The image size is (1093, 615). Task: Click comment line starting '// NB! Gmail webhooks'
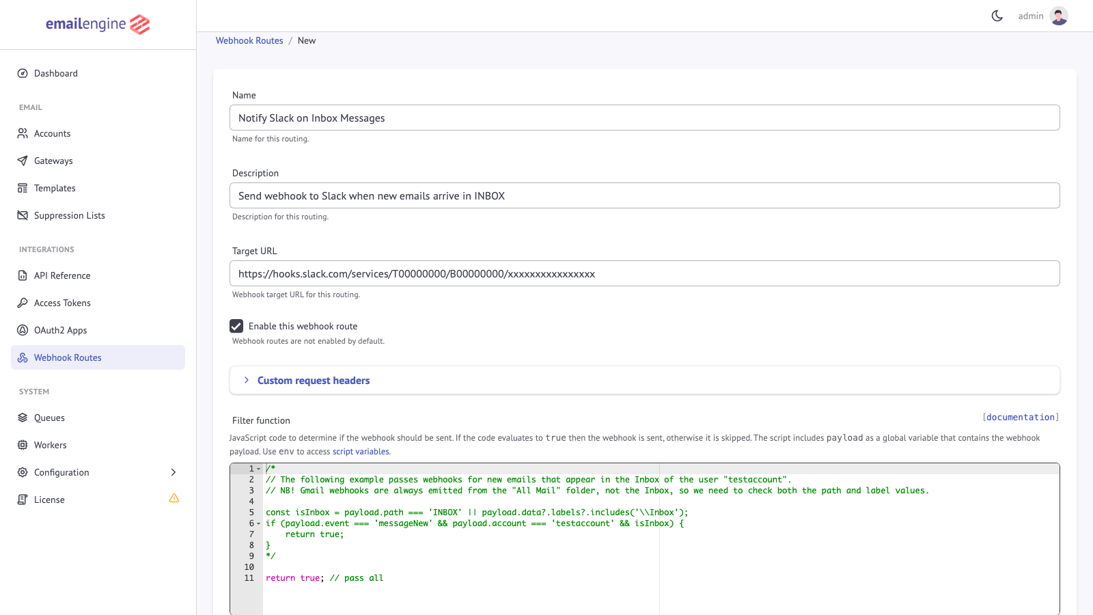point(597,491)
